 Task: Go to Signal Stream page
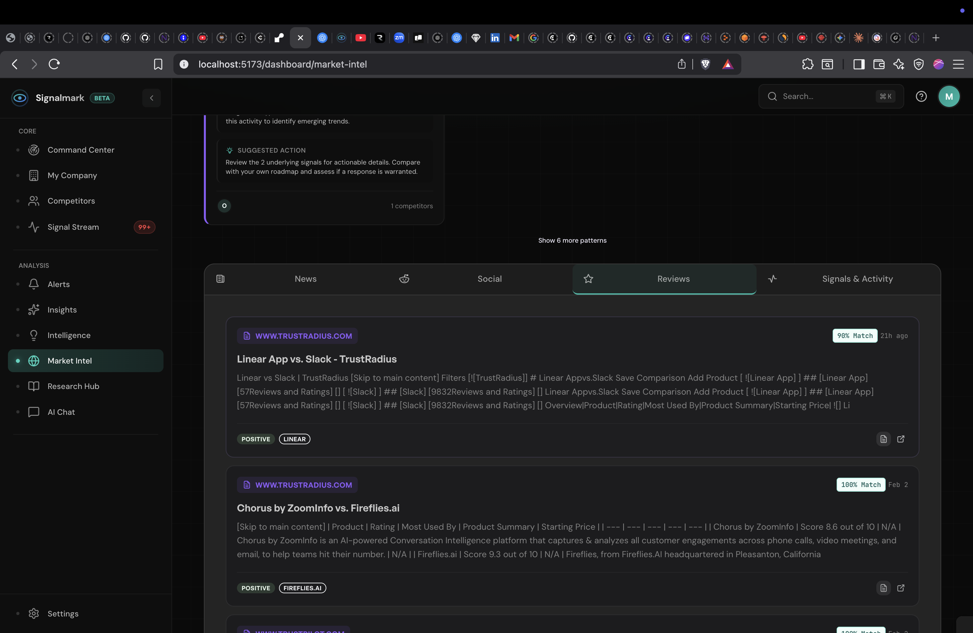tap(73, 227)
